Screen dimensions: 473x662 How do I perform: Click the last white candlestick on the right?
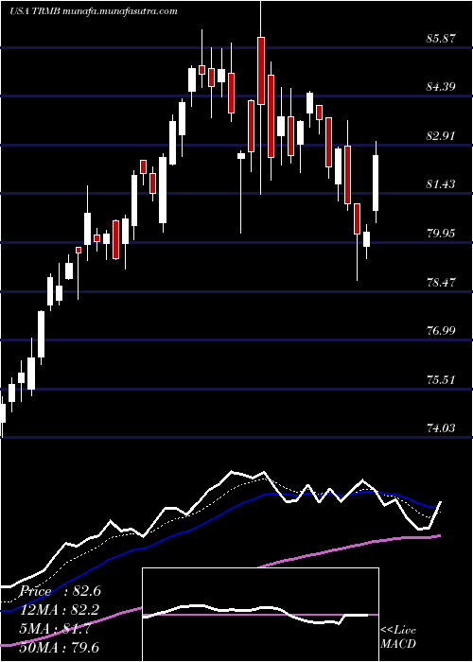coord(376,183)
